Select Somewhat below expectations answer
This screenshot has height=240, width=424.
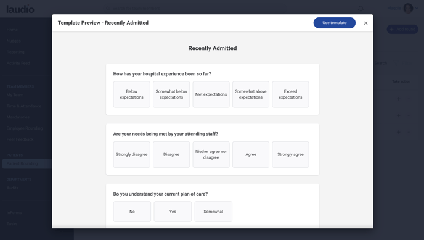pos(171,94)
